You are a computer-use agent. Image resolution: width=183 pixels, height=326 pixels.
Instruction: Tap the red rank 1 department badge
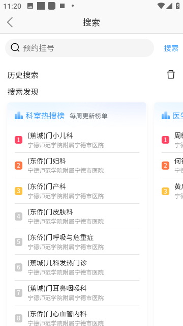point(18,140)
